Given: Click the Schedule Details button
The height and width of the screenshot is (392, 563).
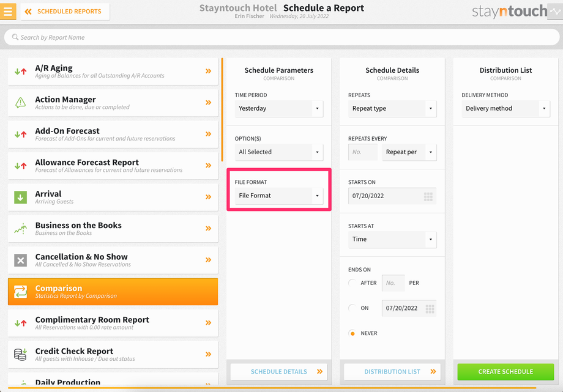Looking at the screenshot, I should [x=279, y=372].
